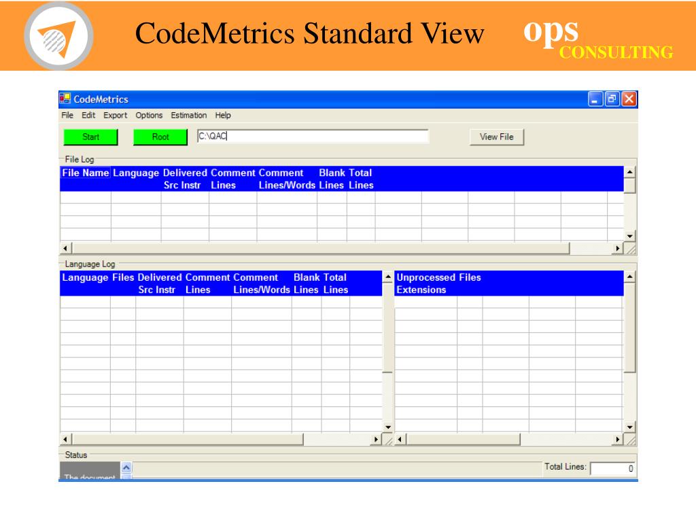The image size is (696, 522).
Task: Click the Status box scroll up arrow
Action: pos(126,468)
